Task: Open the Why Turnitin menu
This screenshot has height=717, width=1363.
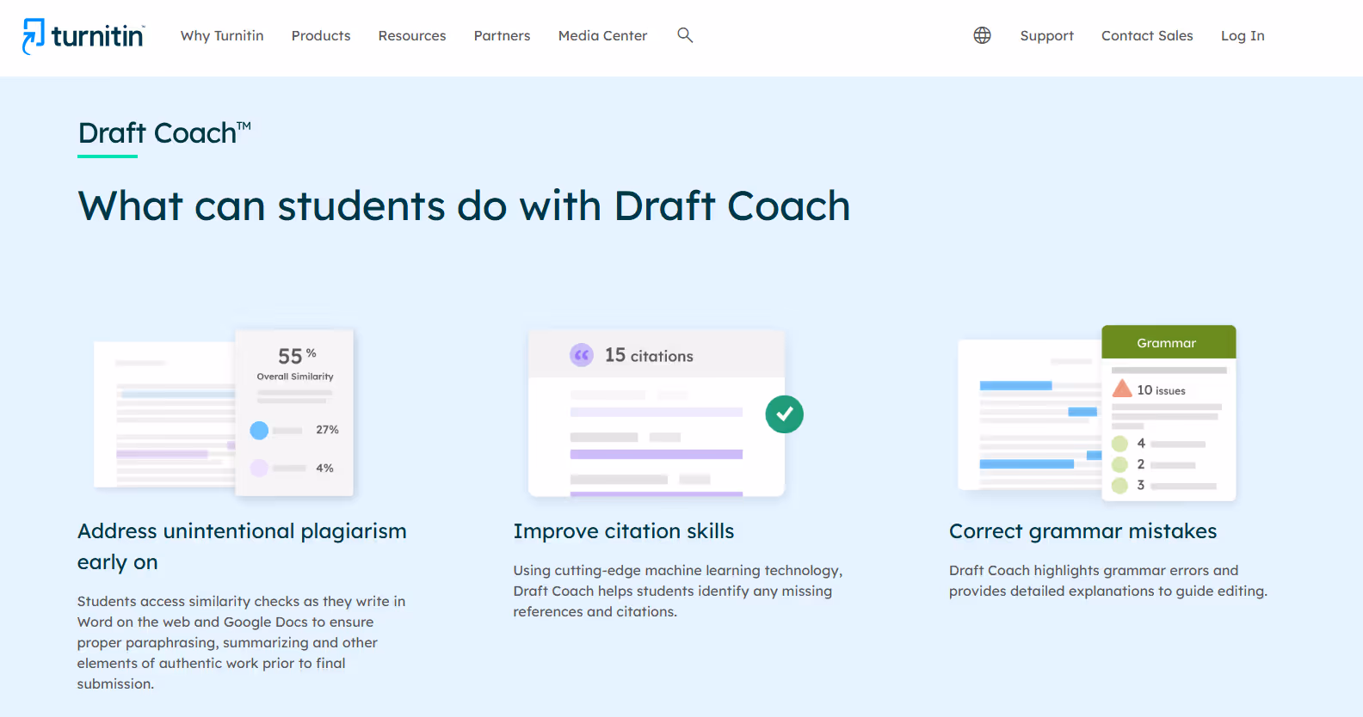Action: pyautogui.click(x=222, y=35)
